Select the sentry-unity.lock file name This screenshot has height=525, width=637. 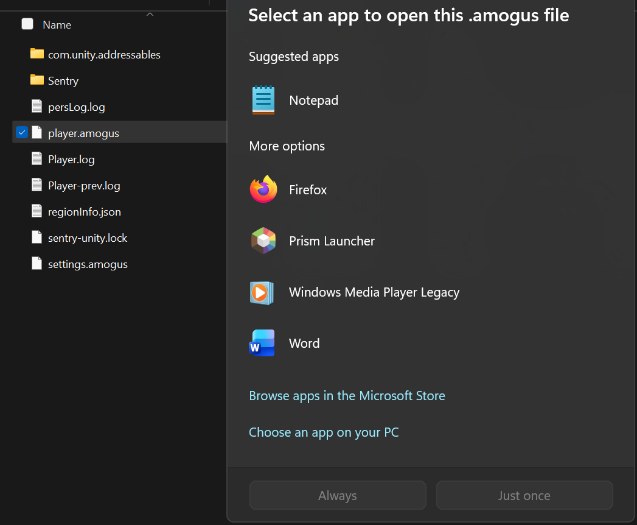click(88, 238)
